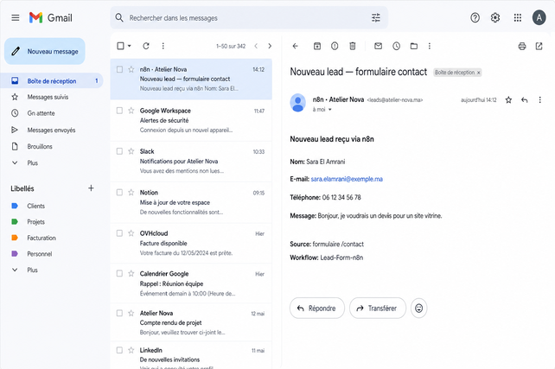The image size is (555, 369).
Task: Click the Rechercher dans les messages field
Action: (x=249, y=17)
